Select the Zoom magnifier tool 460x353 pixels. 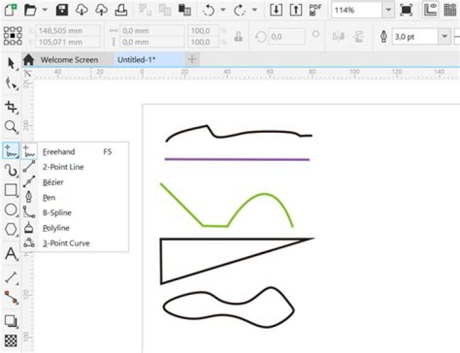pyautogui.click(x=11, y=126)
